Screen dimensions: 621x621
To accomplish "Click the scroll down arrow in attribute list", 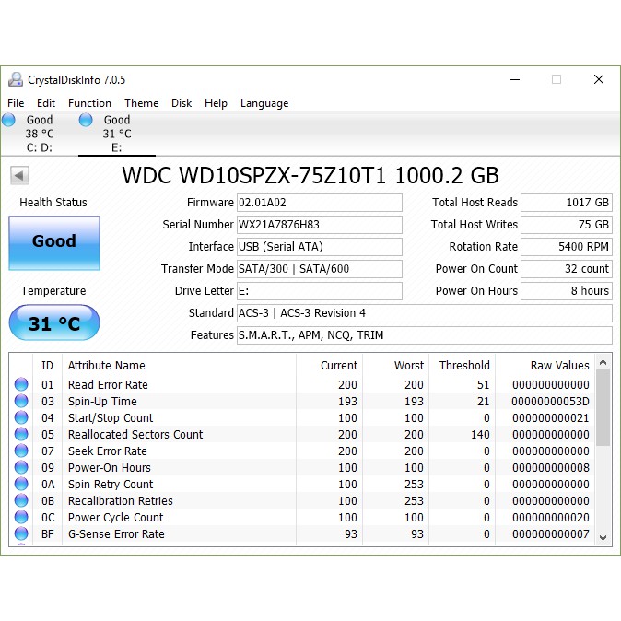I will 603,536.
